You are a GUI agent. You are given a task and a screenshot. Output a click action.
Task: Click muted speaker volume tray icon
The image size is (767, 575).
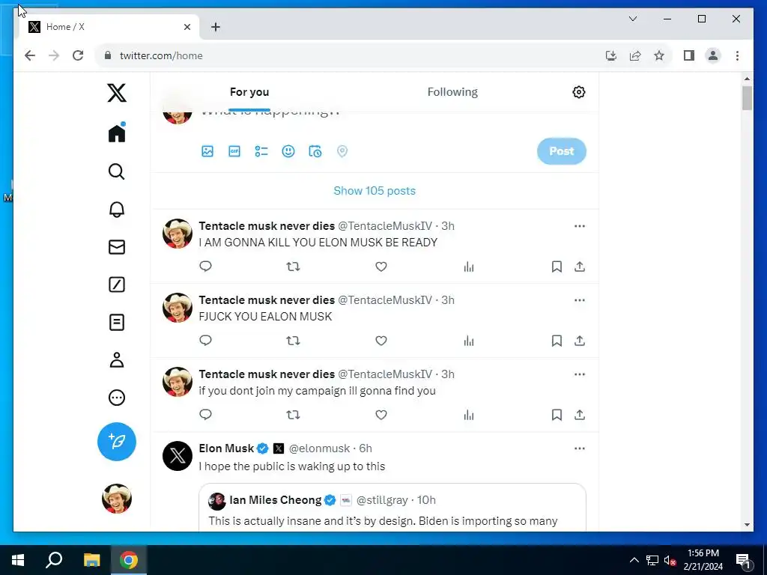pos(670,560)
